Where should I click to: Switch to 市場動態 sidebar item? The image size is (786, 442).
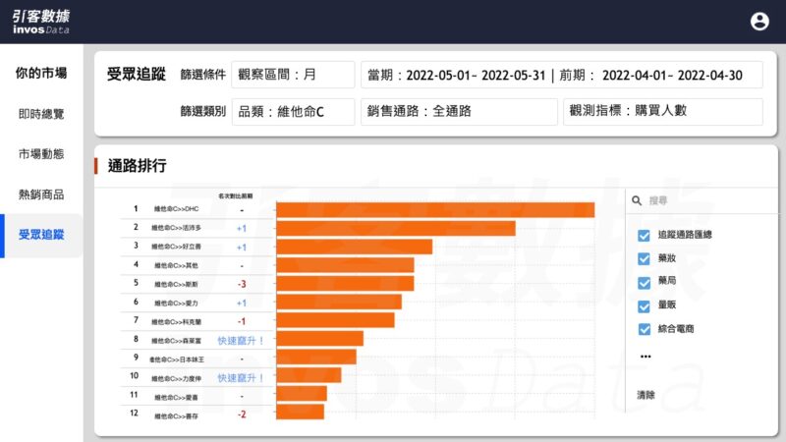point(41,154)
